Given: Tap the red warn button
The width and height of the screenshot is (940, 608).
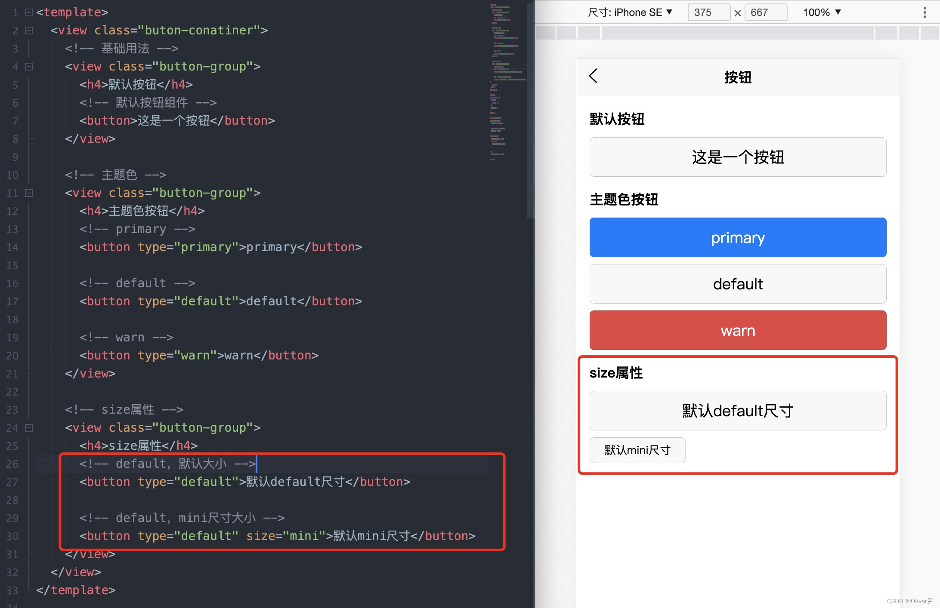Looking at the screenshot, I should 738,330.
